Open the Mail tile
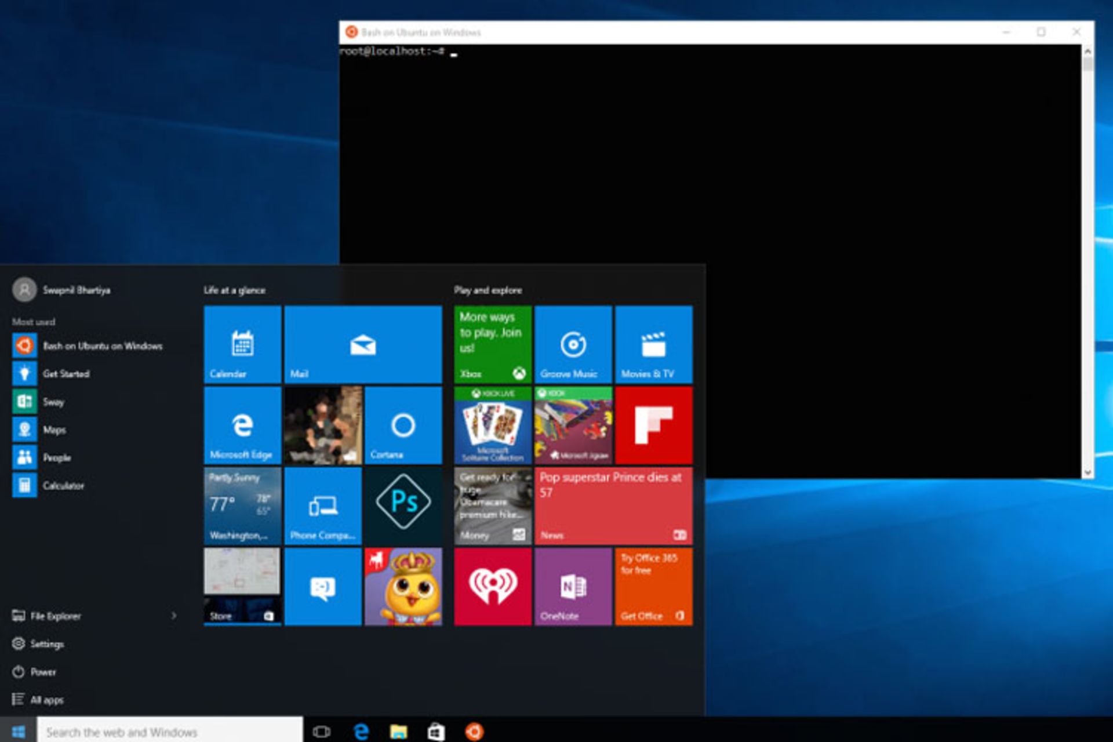Viewport: 1113px width, 742px height. point(363,344)
